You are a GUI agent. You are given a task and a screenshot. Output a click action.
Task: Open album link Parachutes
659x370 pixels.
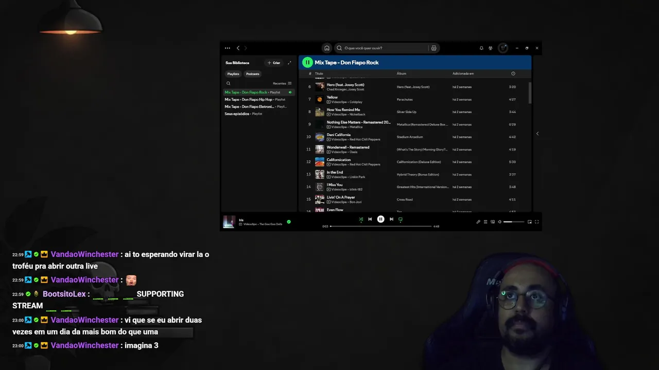[x=405, y=100]
